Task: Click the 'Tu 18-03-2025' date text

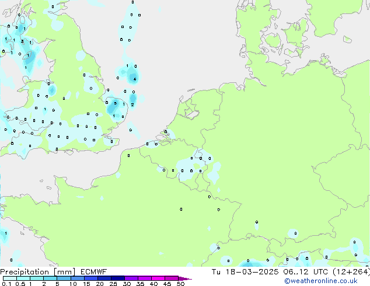Action: (x=245, y=272)
